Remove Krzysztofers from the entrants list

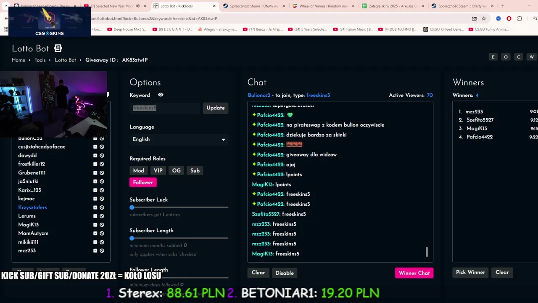click(x=95, y=207)
